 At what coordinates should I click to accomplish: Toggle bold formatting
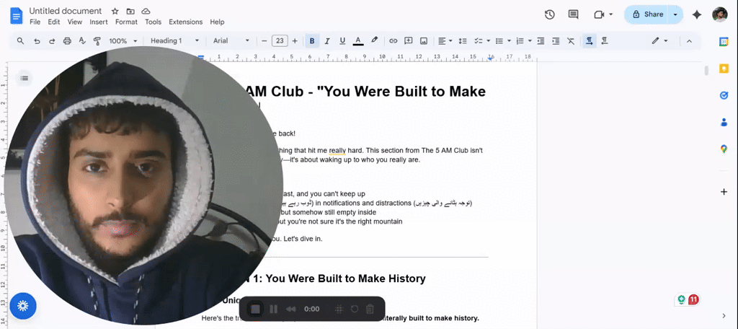pos(311,41)
